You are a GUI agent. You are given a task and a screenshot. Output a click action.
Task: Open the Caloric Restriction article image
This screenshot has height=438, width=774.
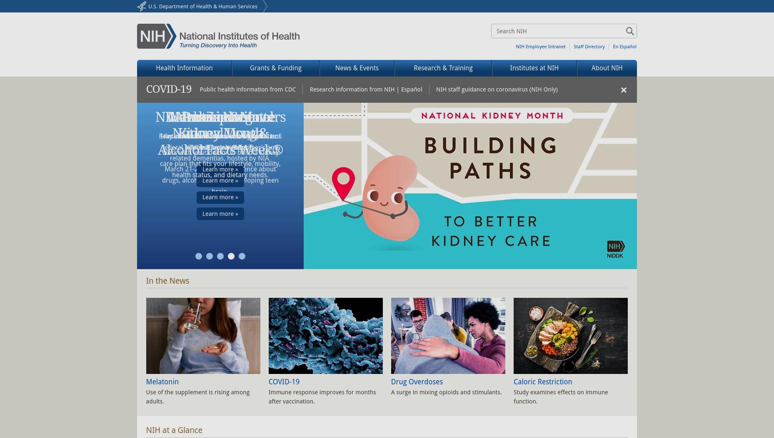(x=571, y=336)
